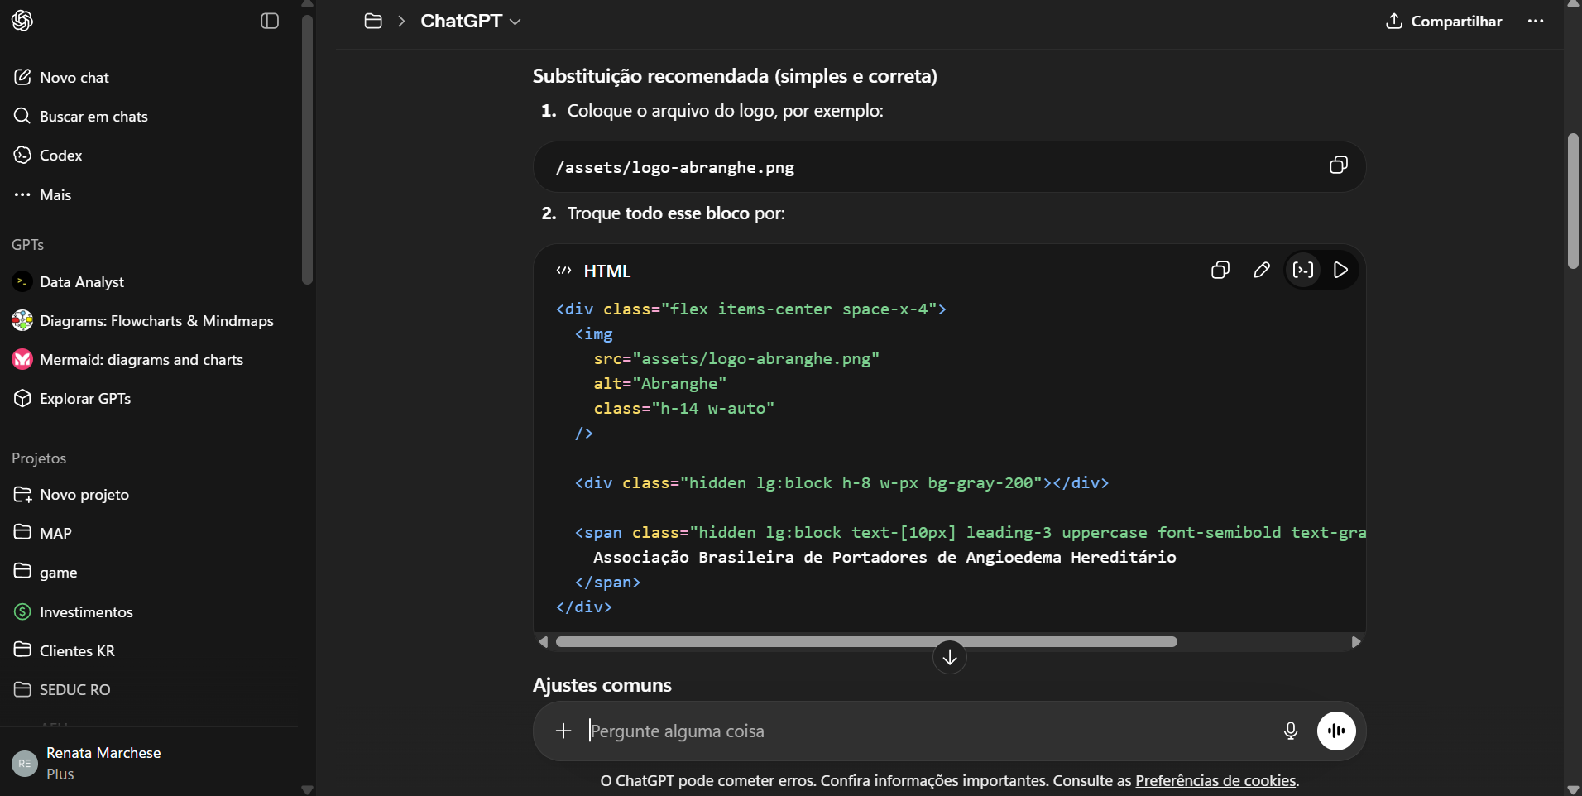Open Codex from the sidebar
This screenshot has width=1582, height=796.
click(x=60, y=156)
